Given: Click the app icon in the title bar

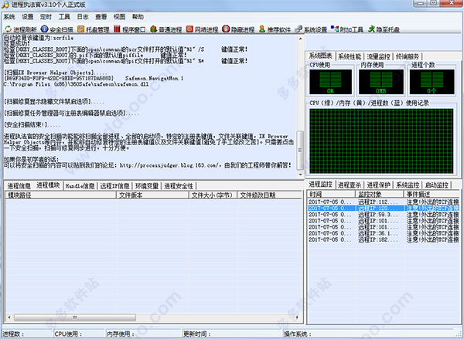Looking at the screenshot, I should [5, 5].
